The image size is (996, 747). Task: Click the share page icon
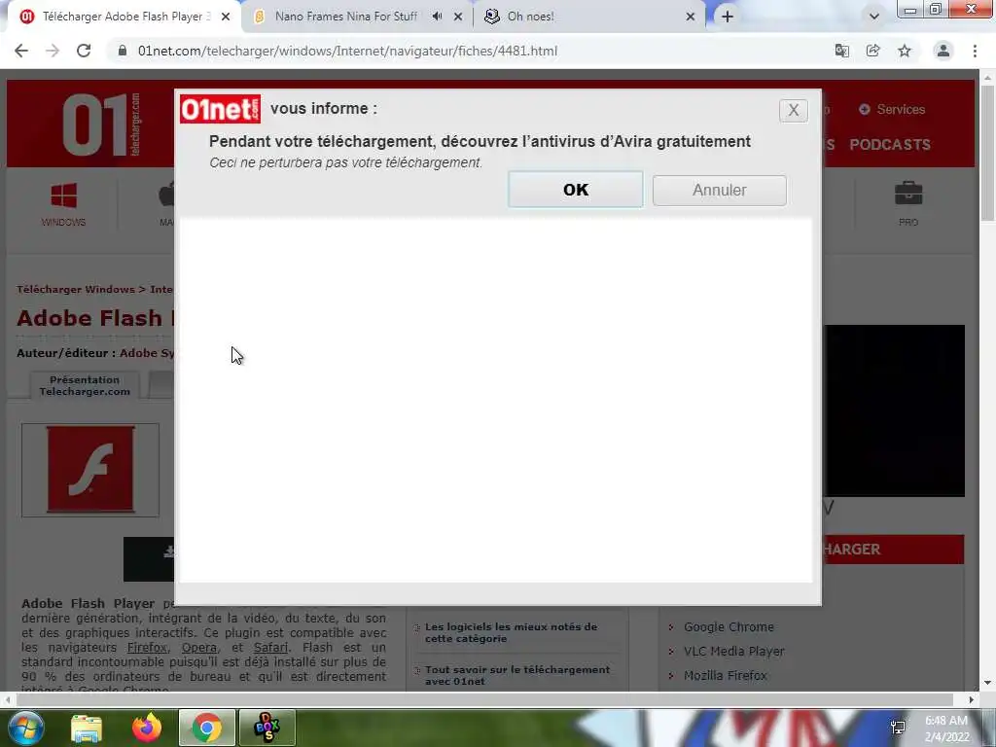[x=872, y=51]
